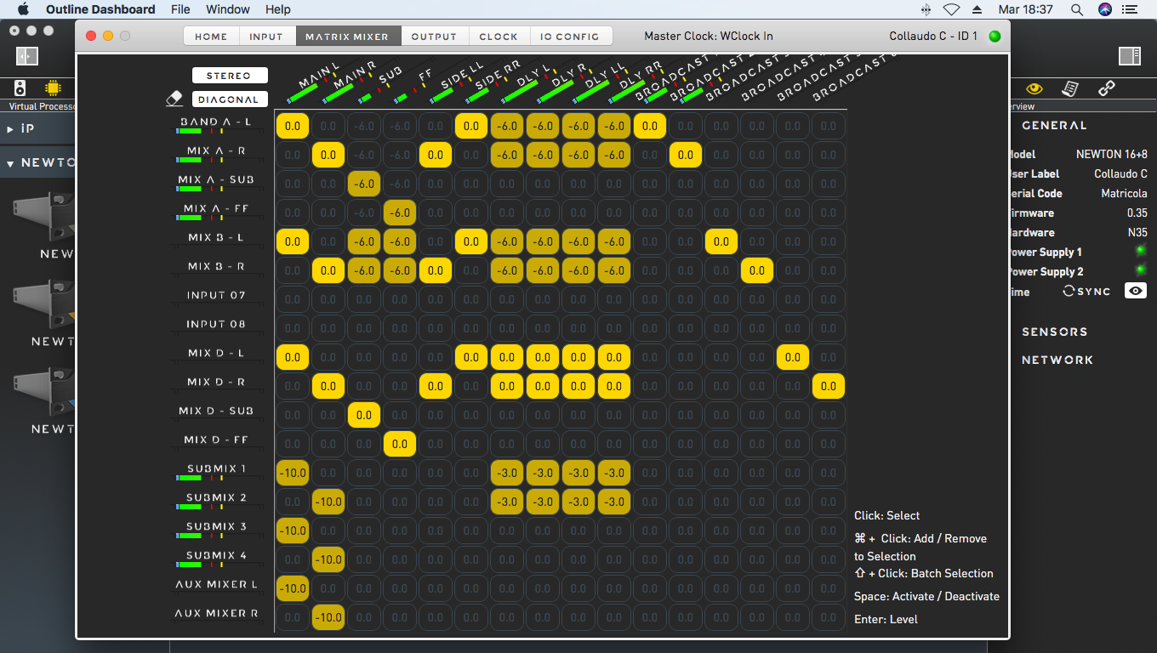The width and height of the screenshot is (1157, 653).
Task: Toggle AUX MIXER R to MAIN R cell
Action: click(x=328, y=617)
